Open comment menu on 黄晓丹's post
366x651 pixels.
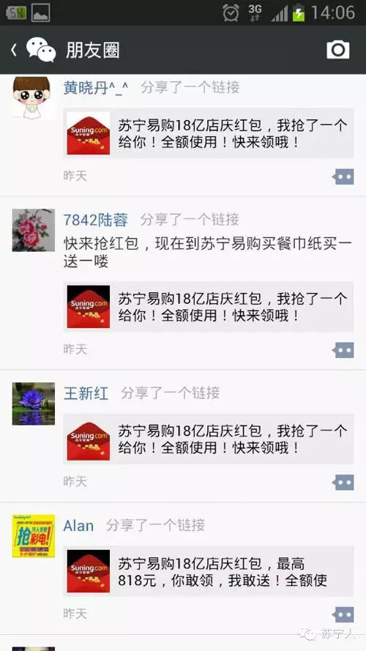pos(343,176)
